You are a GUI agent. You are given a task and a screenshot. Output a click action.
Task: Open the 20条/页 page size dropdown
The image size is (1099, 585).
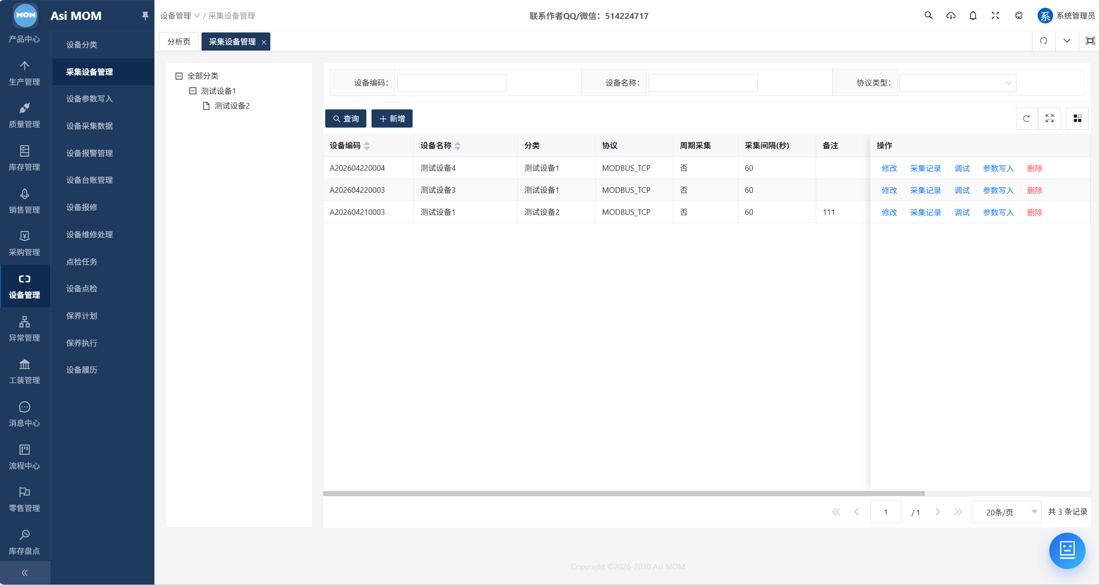click(x=1006, y=512)
